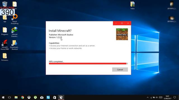Click 'Access your home or work networks' line
Screen dimensions: 179x100
[65, 48]
